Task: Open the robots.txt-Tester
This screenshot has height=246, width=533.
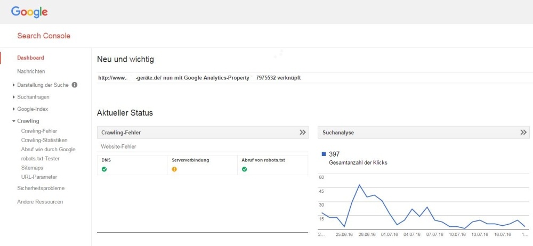Action: [x=41, y=158]
